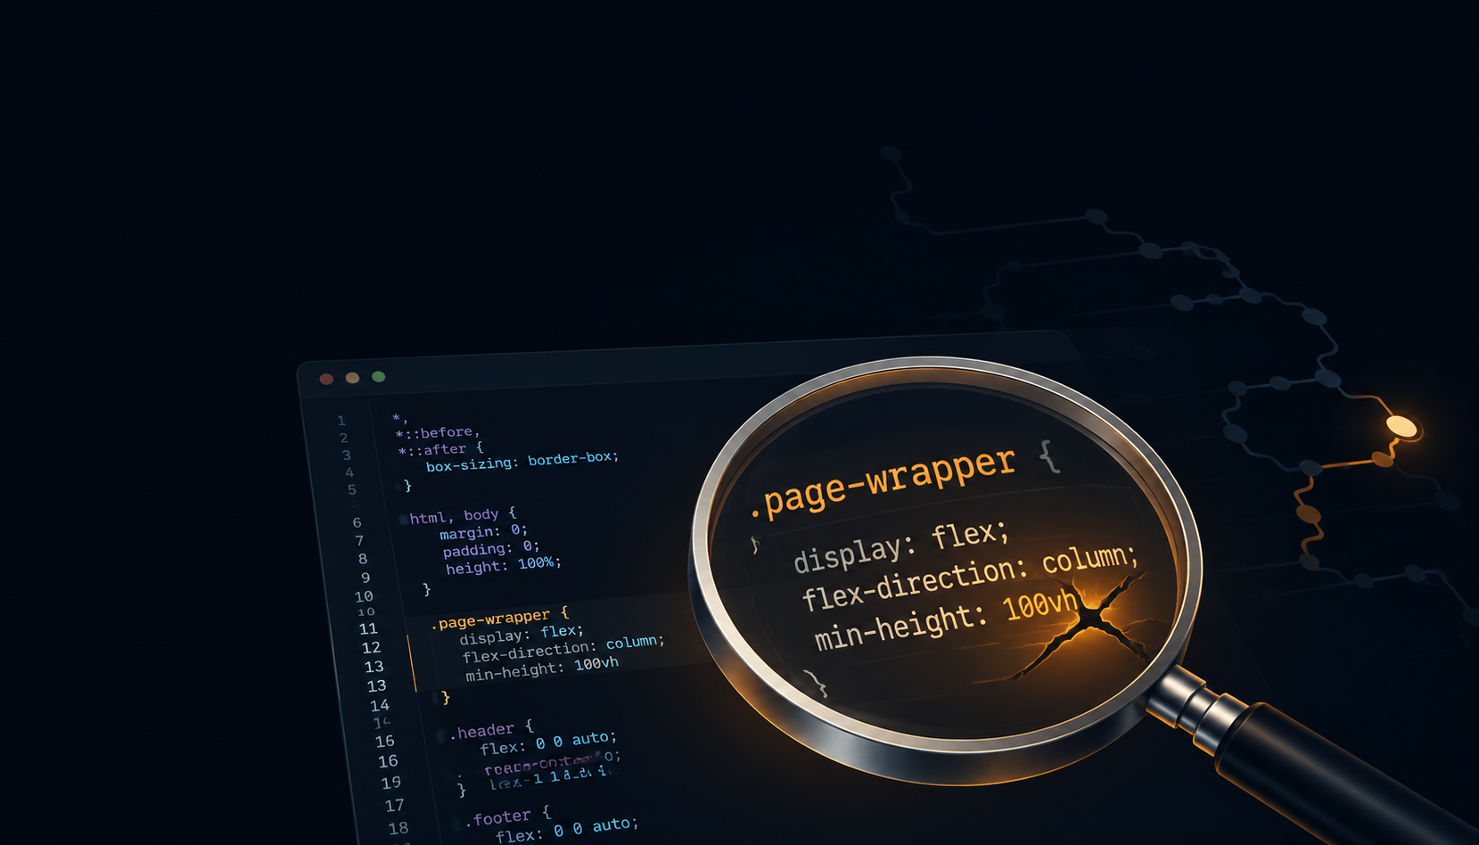The image size is (1479, 845).
Task: Click line number 12 in the gutter
Action: pyautogui.click(x=371, y=648)
